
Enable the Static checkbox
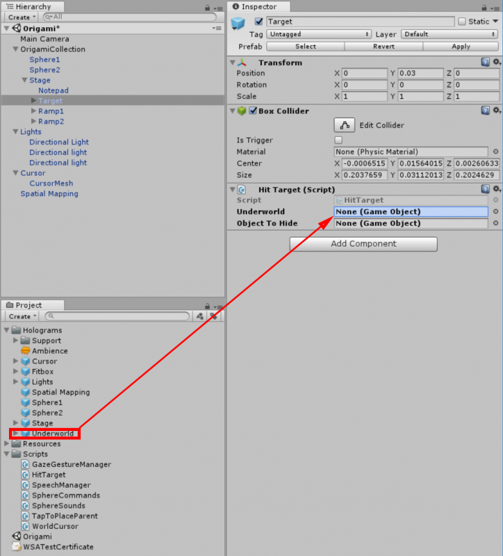(462, 22)
